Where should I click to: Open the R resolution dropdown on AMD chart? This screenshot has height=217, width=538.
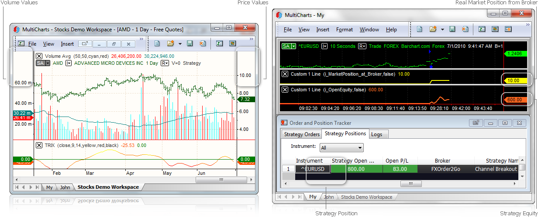(x=165, y=63)
